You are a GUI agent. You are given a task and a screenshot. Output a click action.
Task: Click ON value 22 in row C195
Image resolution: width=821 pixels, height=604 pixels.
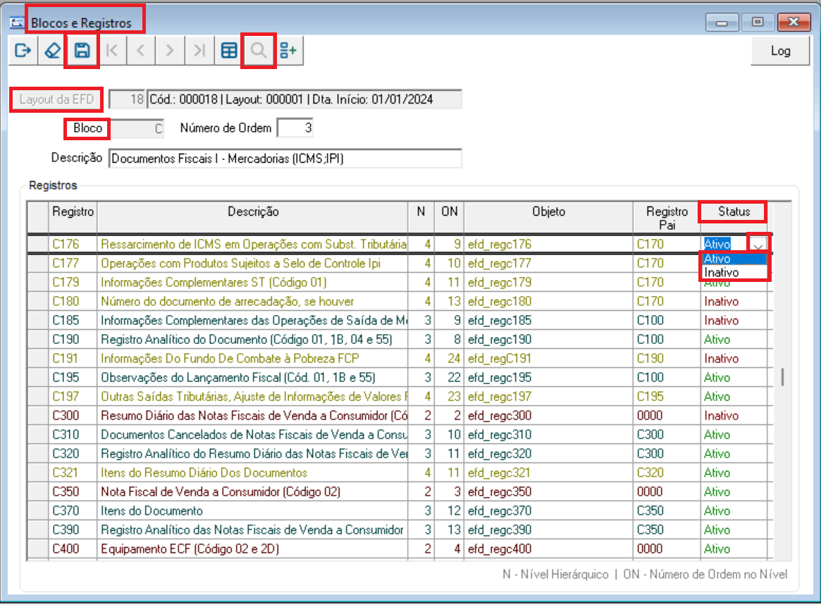[x=449, y=378]
